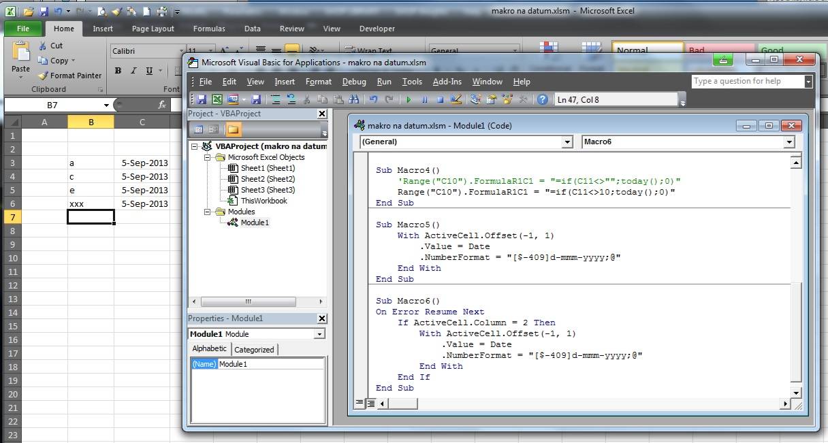Click the Break (pause) icon
The width and height of the screenshot is (828, 443).
click(x=424, y=99)
